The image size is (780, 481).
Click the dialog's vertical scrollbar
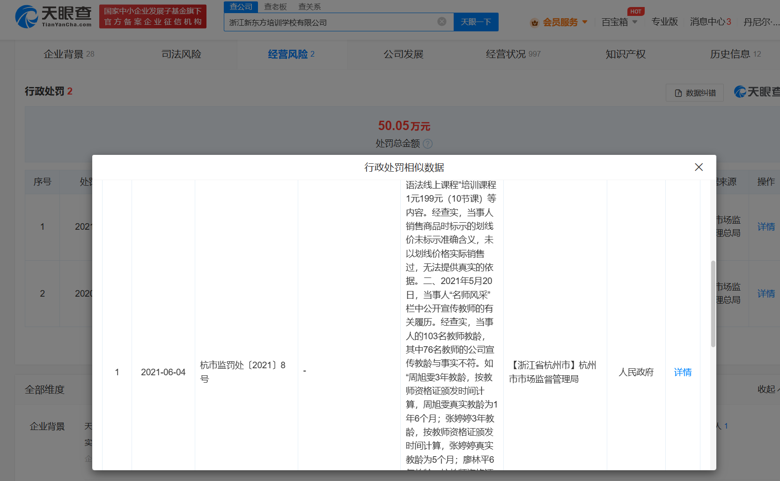click(713, 304)
